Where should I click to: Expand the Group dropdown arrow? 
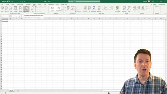(x=134, y=11)
